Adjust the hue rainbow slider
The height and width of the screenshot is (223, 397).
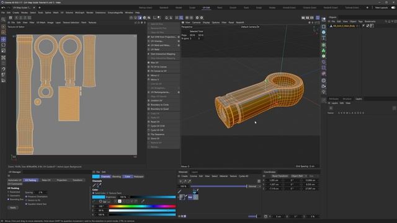(142, 206)
